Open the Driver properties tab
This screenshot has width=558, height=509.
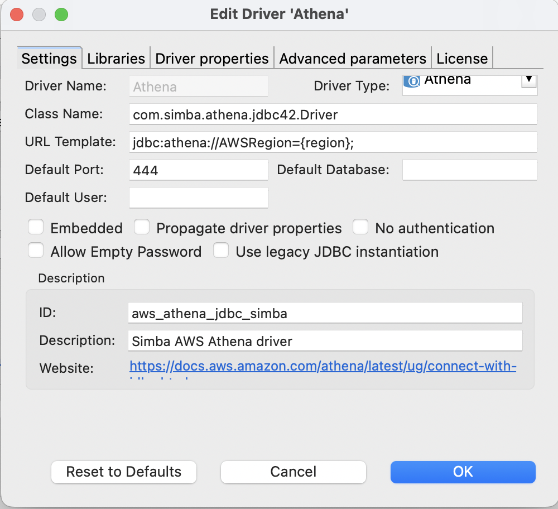pos(211,58)
